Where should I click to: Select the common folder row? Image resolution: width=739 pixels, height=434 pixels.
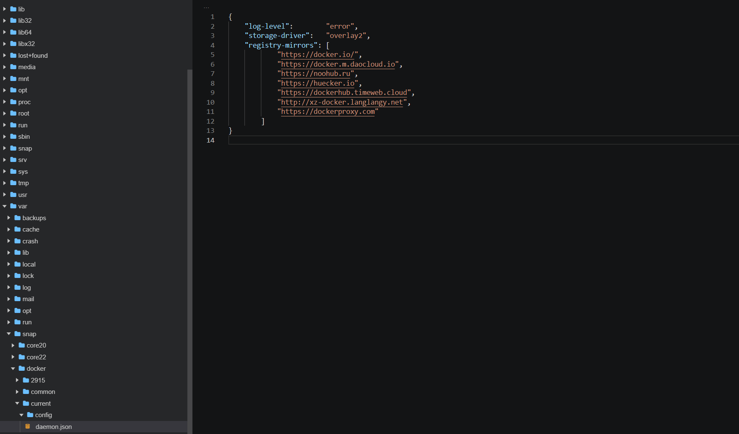tap(94, 392)
